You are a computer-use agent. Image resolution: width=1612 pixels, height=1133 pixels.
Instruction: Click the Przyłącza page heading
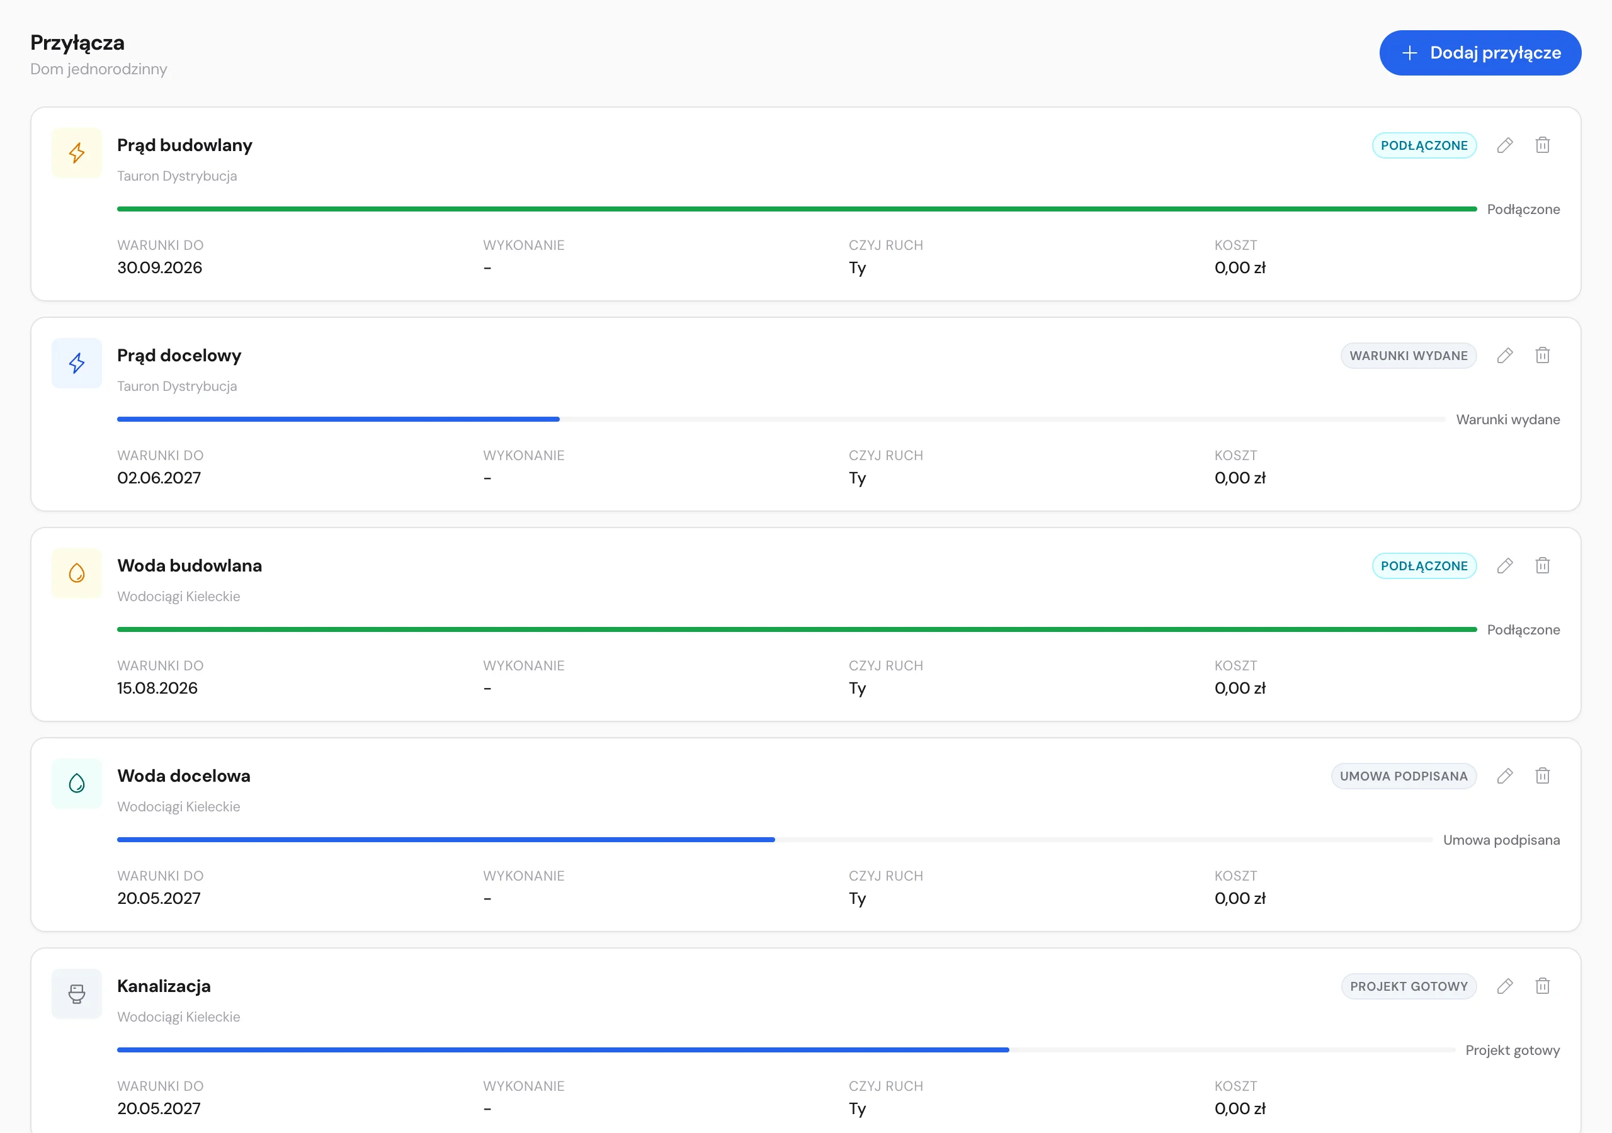tap(77, 43)
